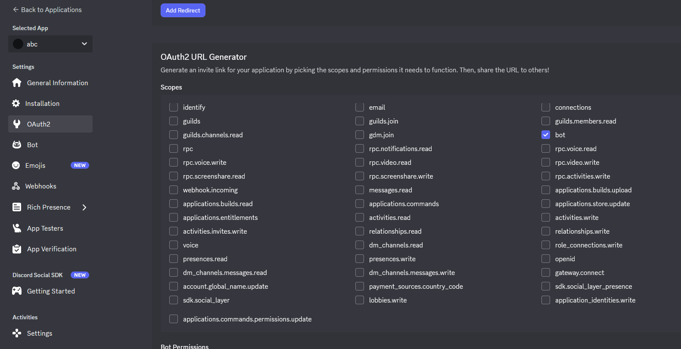The height and width of the screenshot is (349, 681).
Task: Click the Rich Presence list icon
Action: 17,207
